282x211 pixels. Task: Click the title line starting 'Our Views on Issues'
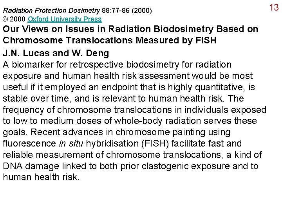130,29
